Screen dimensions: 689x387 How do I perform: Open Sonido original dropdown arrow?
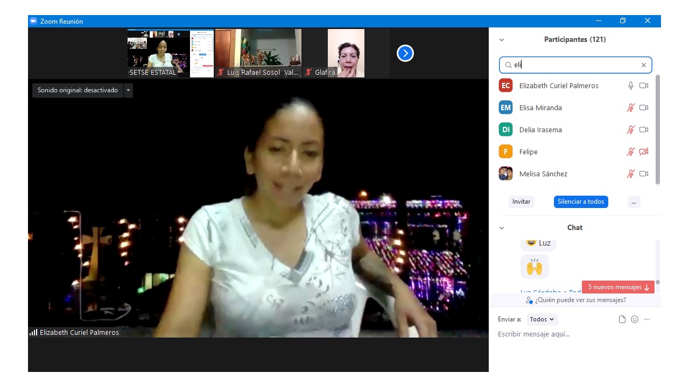pyautogui.click(x=128, y=90)
